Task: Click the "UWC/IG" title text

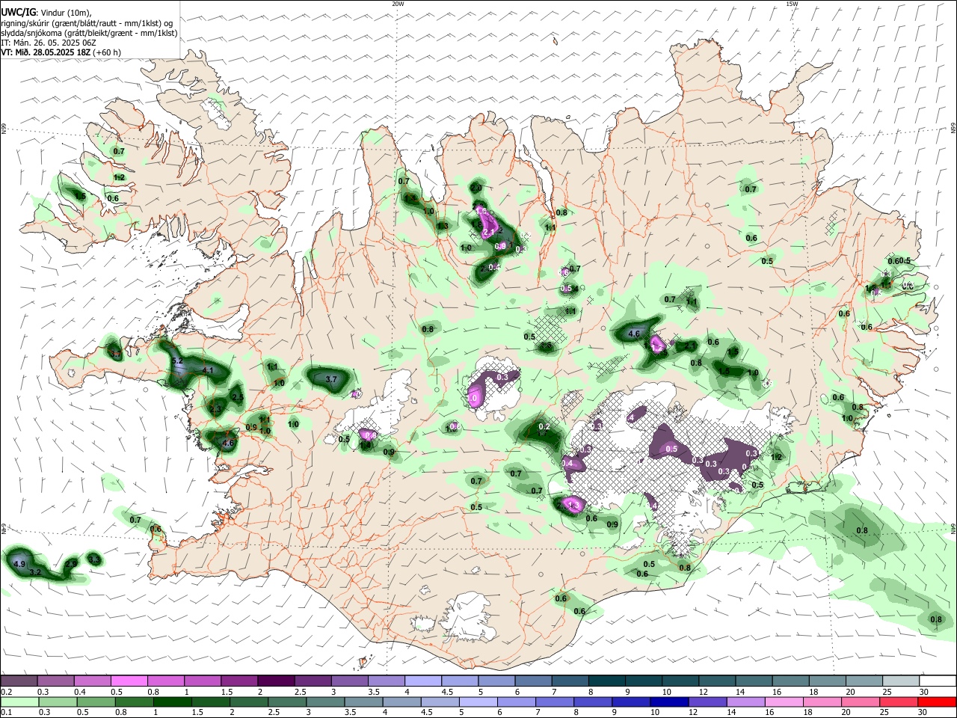Action: 18,12
